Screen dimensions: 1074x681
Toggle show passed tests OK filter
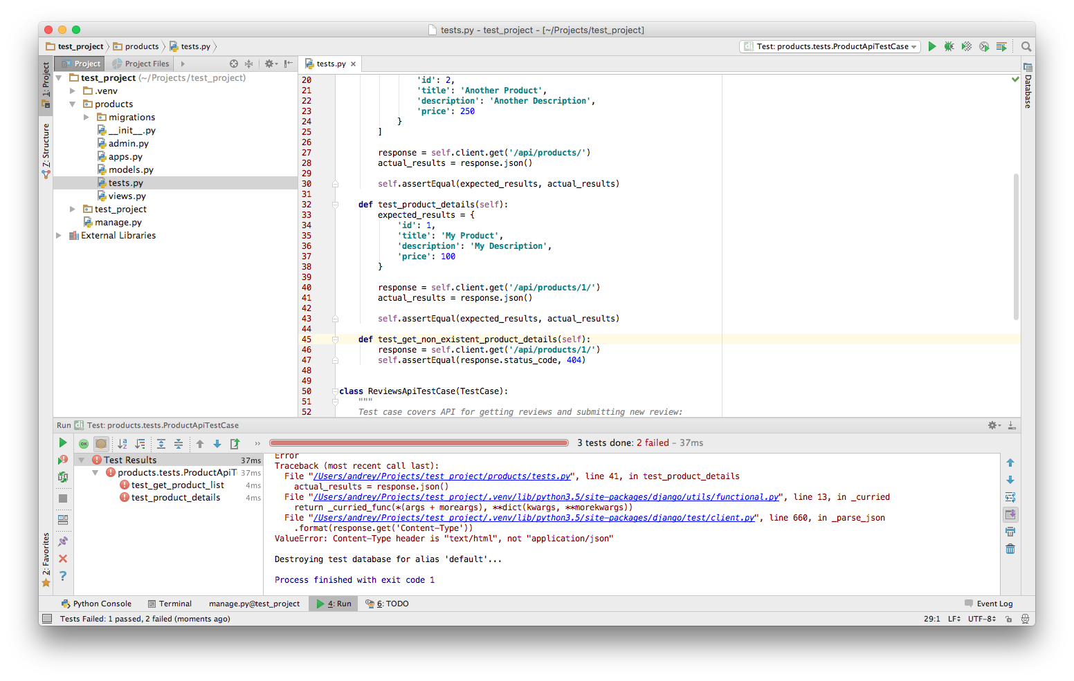pyautogui.click(x=84, y=444)
